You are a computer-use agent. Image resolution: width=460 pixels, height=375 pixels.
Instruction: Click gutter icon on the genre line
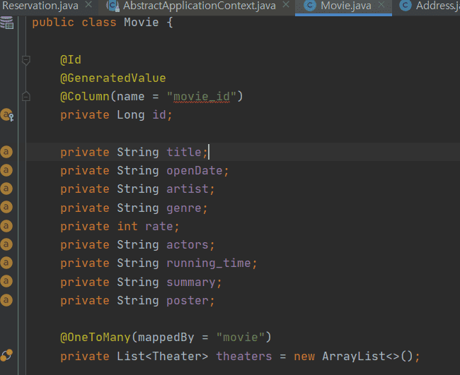click(6, 208)
